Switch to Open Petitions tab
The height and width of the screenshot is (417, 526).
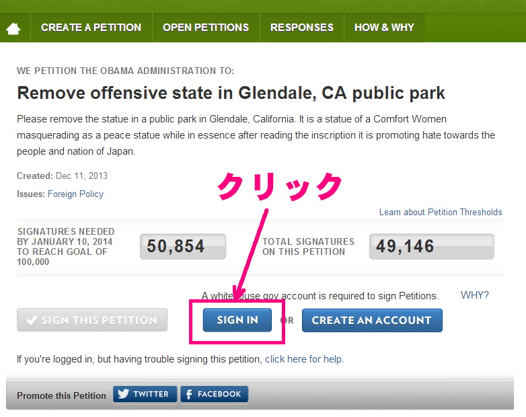206,28
